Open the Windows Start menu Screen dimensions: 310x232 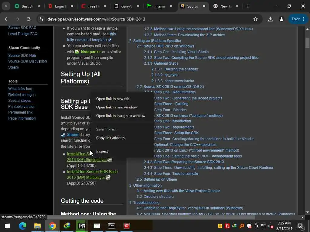click(7, 226)
